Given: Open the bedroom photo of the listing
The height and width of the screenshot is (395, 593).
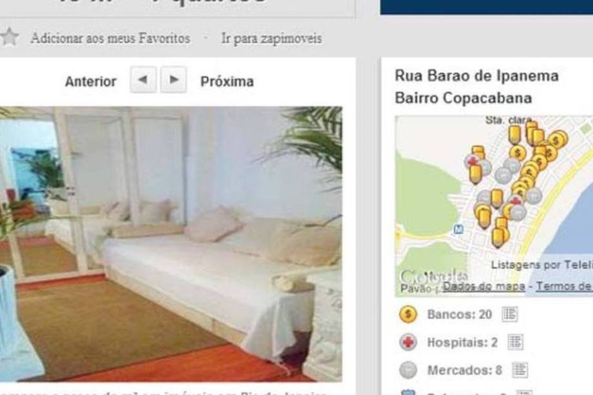Looking at the screenshot, I should (x=171, y=244).
